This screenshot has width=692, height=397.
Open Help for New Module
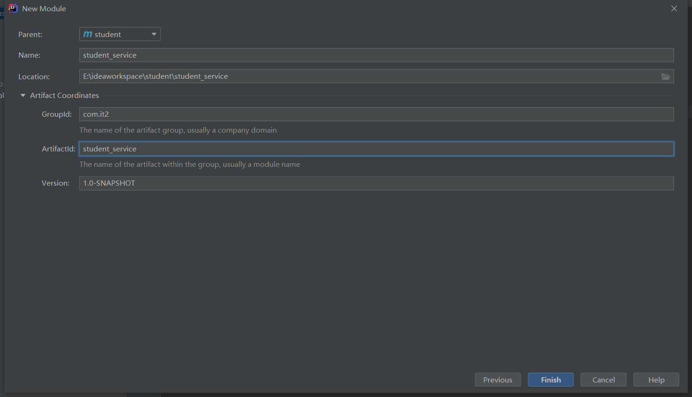(x=656, y=380)
